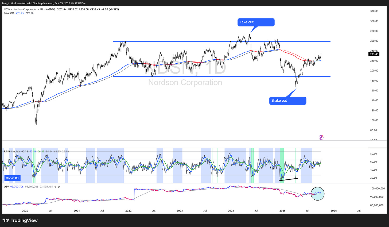Click the 140.00 price axis label
The image size is (389, 227).
[x=374, y=101]
